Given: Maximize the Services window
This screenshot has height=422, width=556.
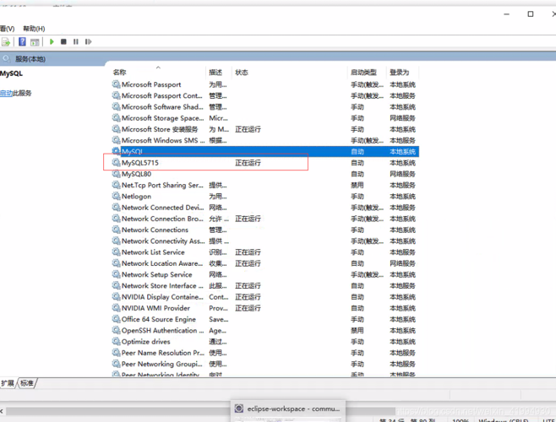Looking at the screenshot, I should click(x=531, y=14).
